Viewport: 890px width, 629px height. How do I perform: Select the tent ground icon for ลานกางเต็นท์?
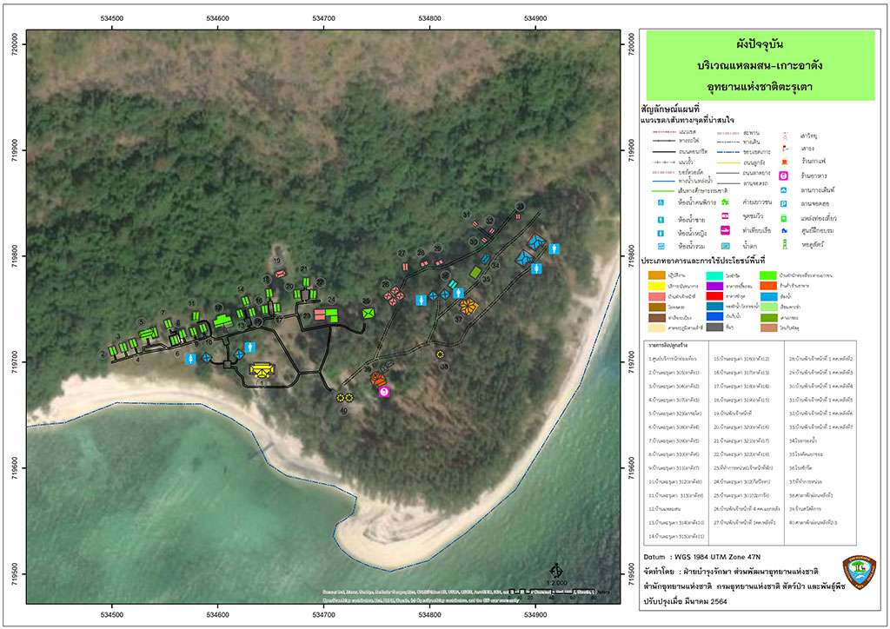point(784,190)
